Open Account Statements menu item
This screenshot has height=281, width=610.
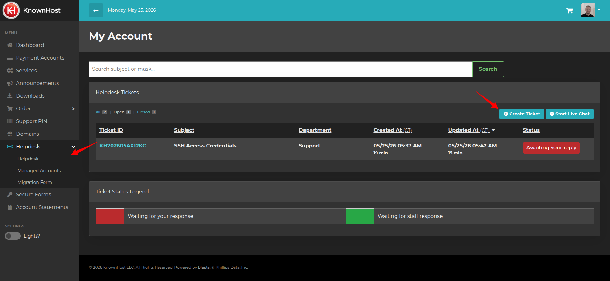click(42, 207)
